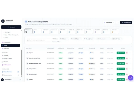This screenshot has height=100, width=134.
Task: Expand the Alpher row chevron
Action: click(130, 53)
